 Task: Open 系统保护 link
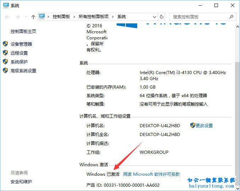click(19, 62)
